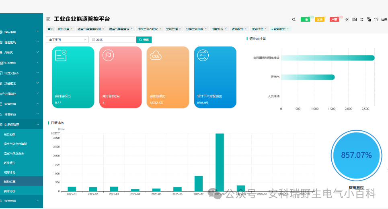Click the CO₂ cloud icon on orange card
This screenshot has width=388, height=209.
click(x=156, y=55)
